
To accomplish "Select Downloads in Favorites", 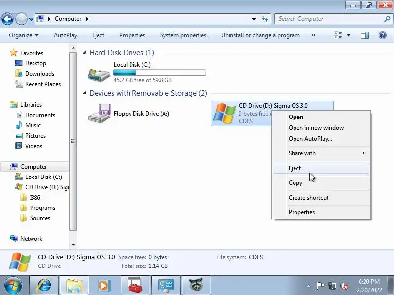I will (39, 73).
